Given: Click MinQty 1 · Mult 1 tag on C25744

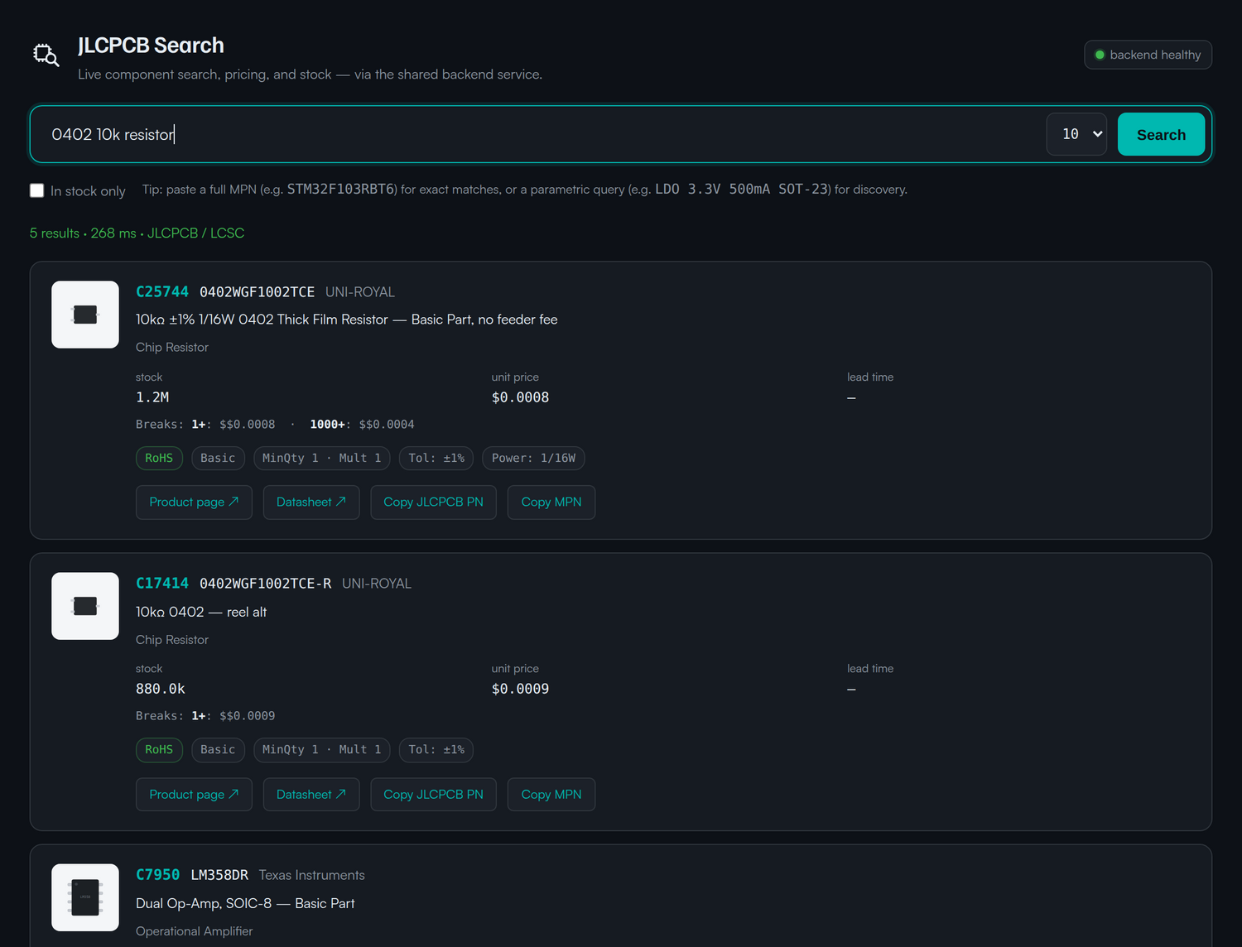Looking at the screenshot, I should click(322, 458).
